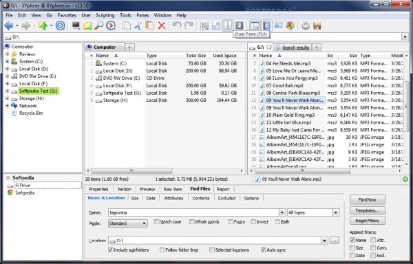Viewport: 413px width, 264px height.
Task: Open the address bar dropdown arrow
Action: [405, 37]
